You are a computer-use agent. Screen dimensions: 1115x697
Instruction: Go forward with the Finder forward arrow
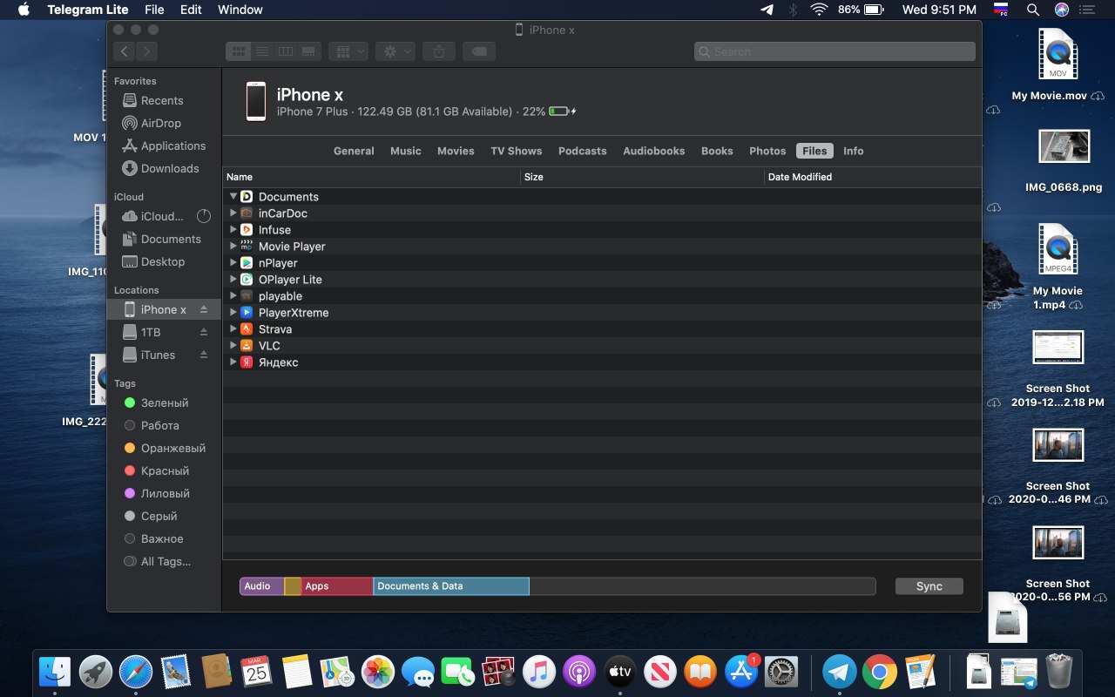point(147,51)
